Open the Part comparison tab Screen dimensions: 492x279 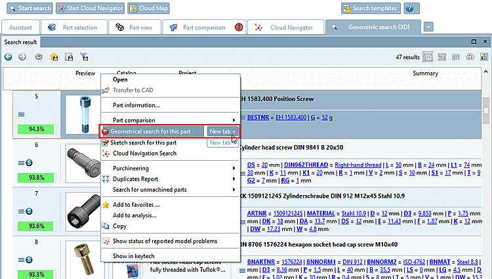(204, 28)
